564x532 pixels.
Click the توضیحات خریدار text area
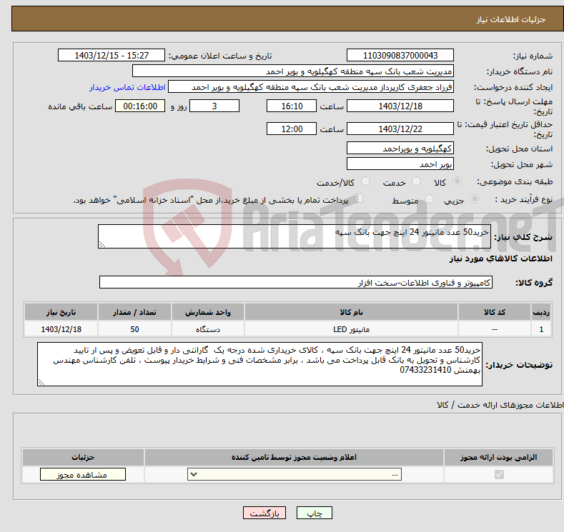259,364
